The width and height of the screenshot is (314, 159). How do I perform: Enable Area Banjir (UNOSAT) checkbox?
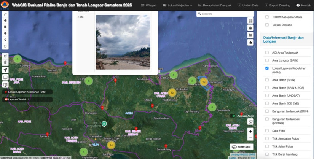267,95
